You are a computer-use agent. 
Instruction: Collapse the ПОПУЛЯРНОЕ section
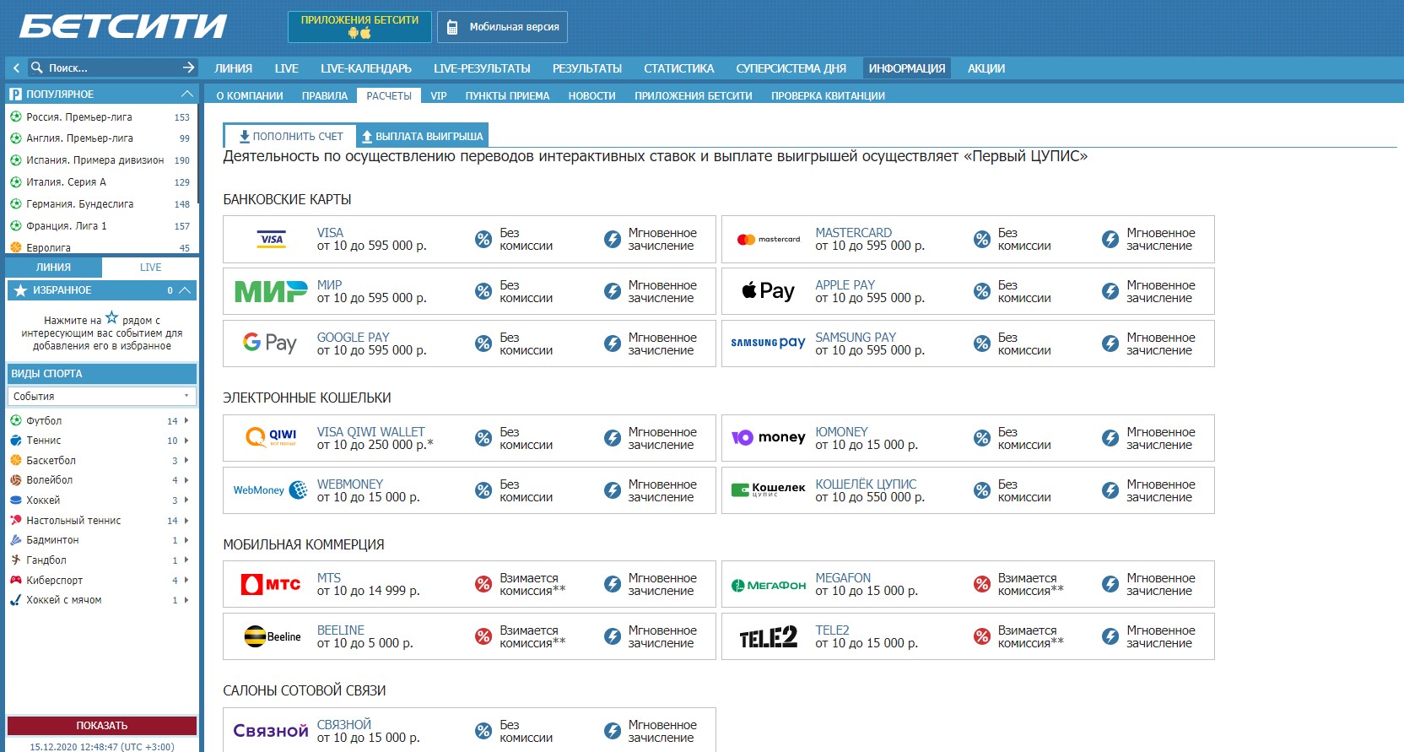187,94
